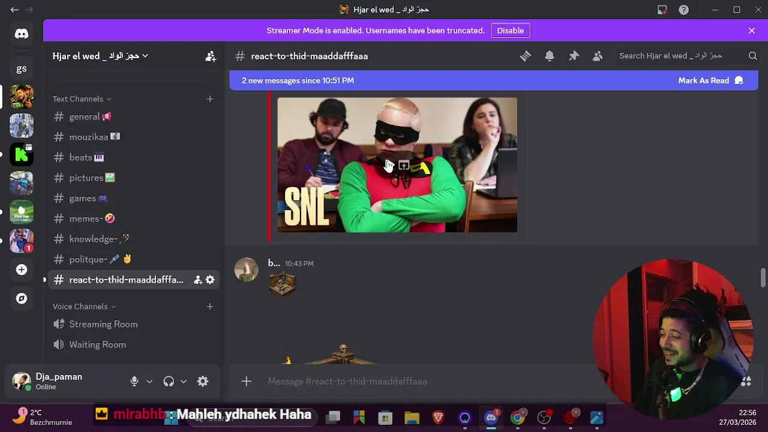Create channel in Voice Channels plus
Image resolution: width=768 pixels, height=432 pixels.
pos(210,307)
